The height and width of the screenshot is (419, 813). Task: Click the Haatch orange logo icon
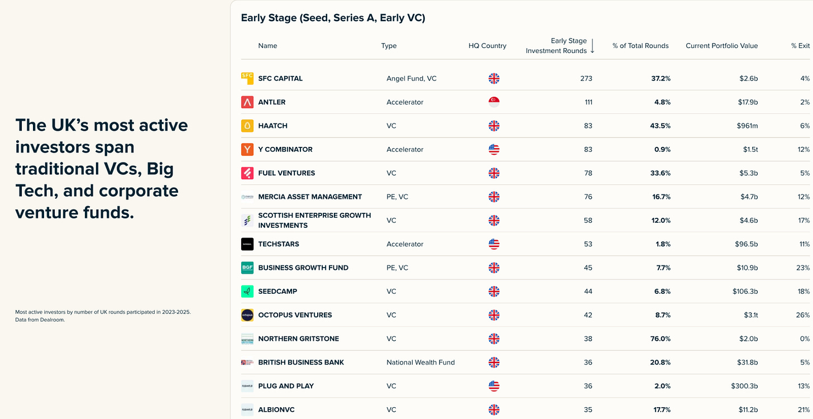pyautogui.click(x=247, y=126)
